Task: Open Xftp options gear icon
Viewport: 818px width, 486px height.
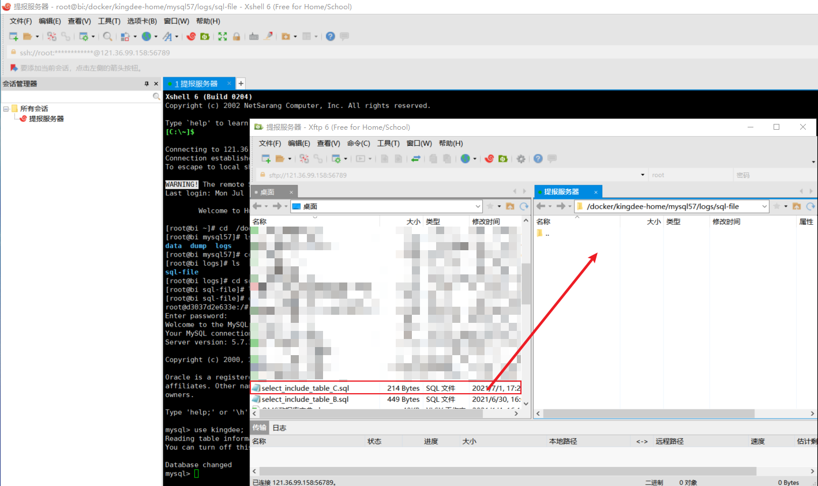Action: 521,159
